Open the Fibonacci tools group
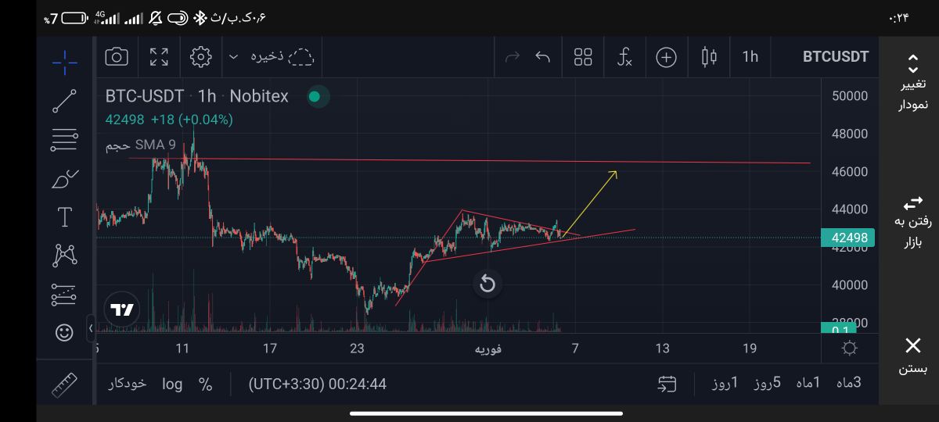The height and width of the screenshot is (422, 939). click(64, 140)
